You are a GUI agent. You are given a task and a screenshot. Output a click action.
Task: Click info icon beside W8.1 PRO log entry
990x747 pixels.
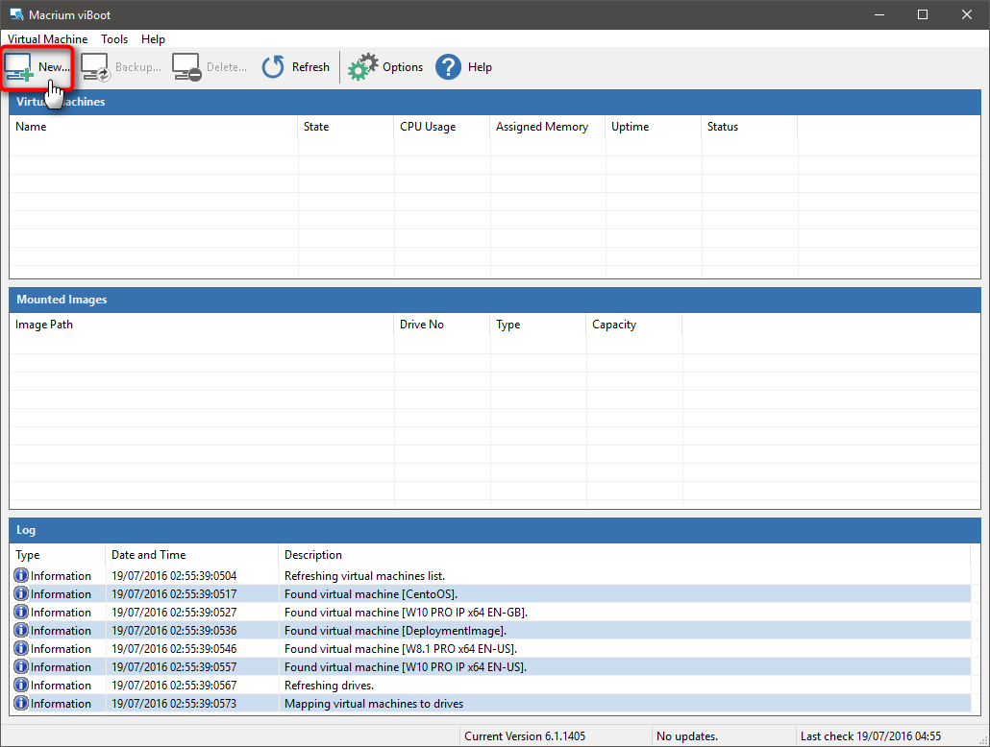[21, 648]
